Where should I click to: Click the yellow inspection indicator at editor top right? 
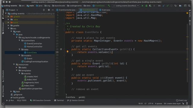pyautogui.click(x=187, y=13)
